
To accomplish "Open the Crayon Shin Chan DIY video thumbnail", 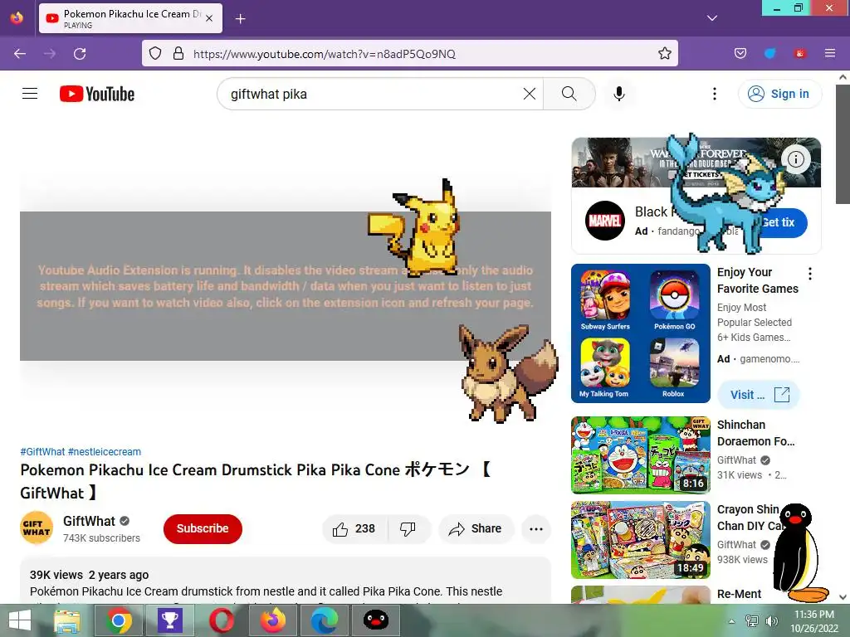I will coord(641,539).
